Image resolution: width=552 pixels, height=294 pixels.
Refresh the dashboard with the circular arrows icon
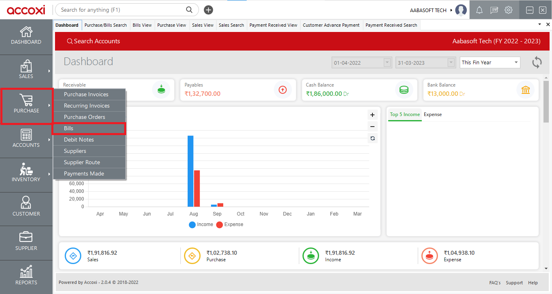pos(537,62)
